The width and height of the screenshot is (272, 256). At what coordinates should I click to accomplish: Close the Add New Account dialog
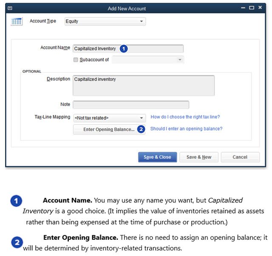tap(260, 8)
